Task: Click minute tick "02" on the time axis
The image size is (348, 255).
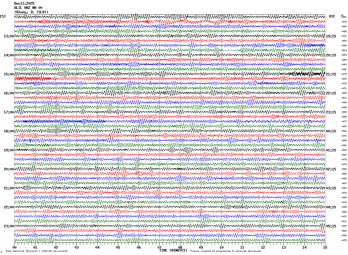Action: [56, 247]
